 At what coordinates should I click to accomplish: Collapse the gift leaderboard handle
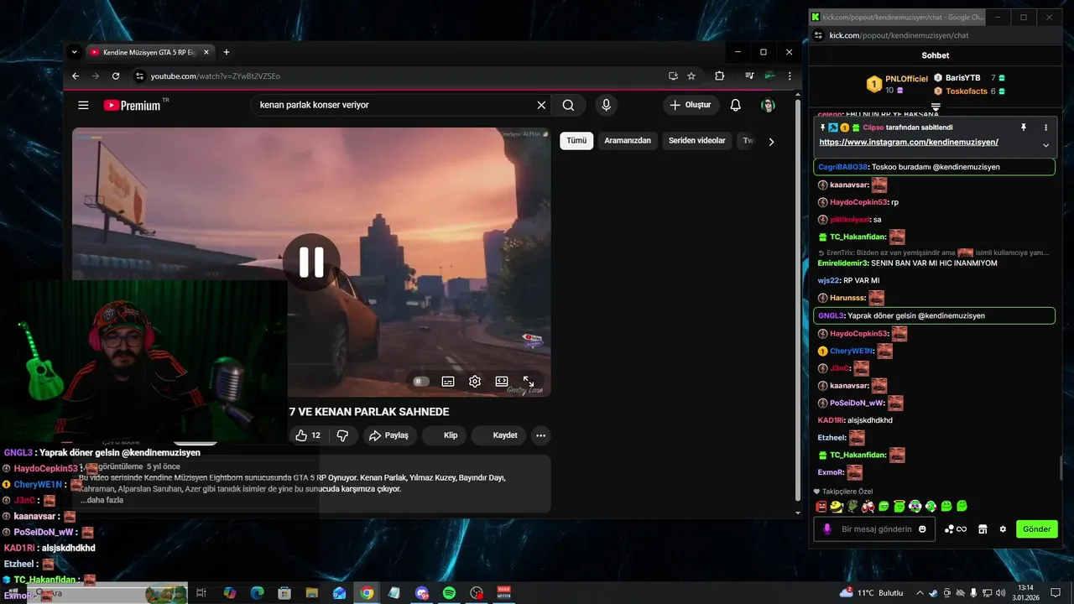point(936,107)
